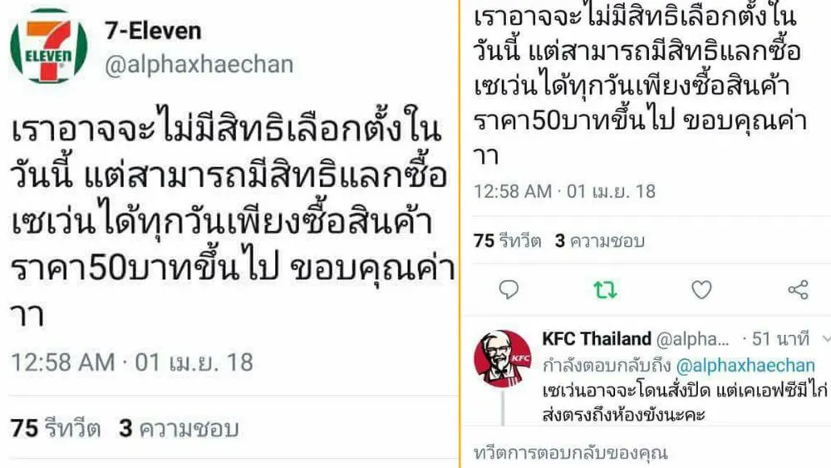The height and width of the screenshot is (468, 831).
Task: Open the @alphaxhaechan handle under 7-Eleven
Action: (x=199, y=65)
